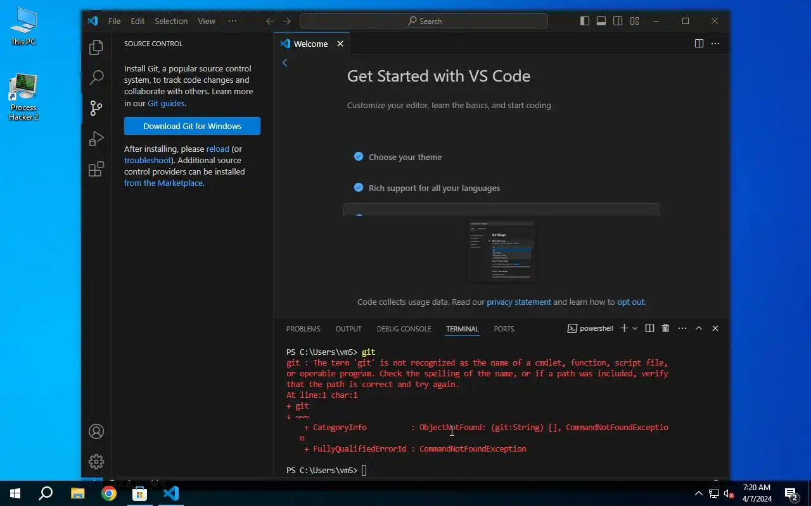This screenshot has width=811, height=506.
Task: Click the Search command center box
Action: click(424, 21)
